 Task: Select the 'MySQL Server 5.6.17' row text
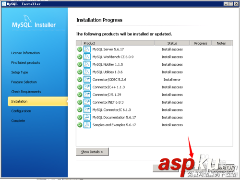click(108, 49)
